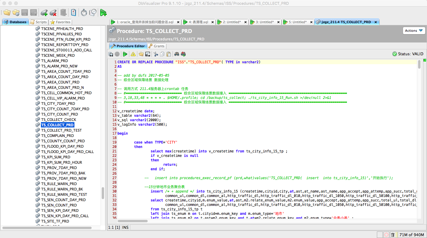Run garbage collection via trash icon
Image resolution: width=427 pixels, height=238 pixels.
(x=393, y=235)
